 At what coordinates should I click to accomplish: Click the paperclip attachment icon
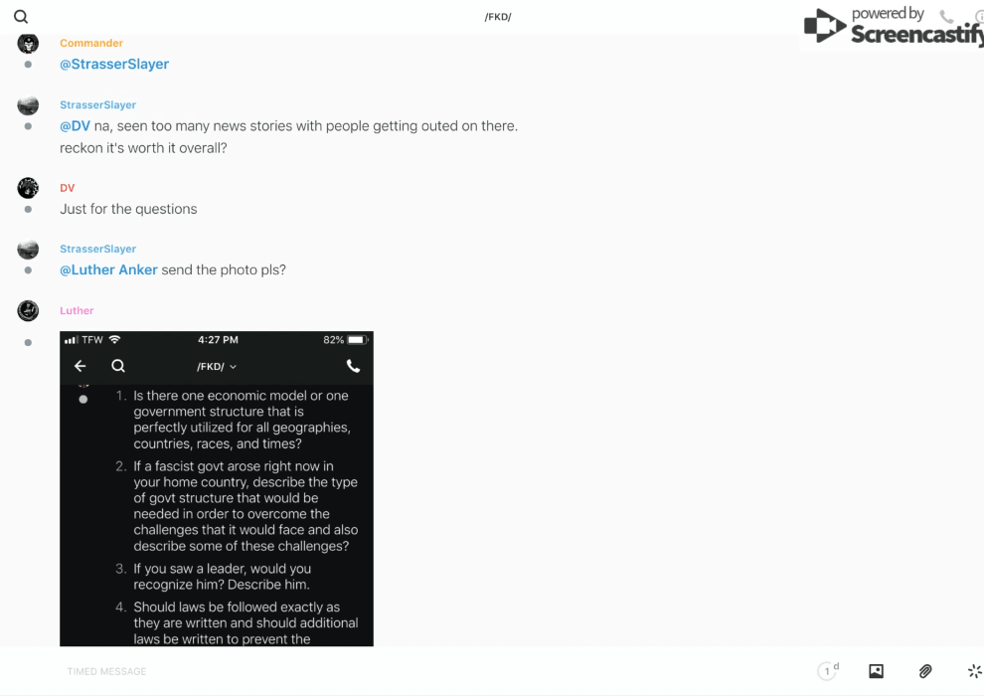point(925,671)
